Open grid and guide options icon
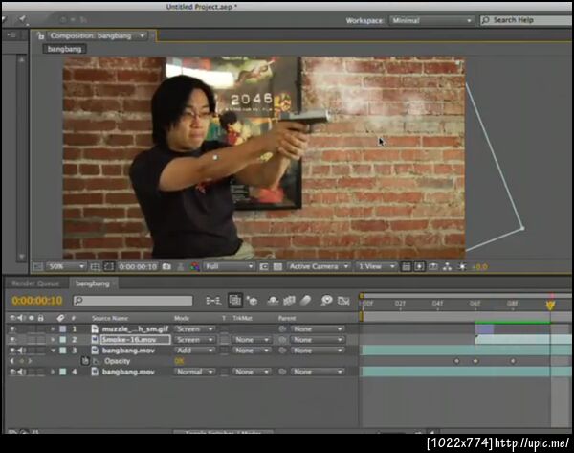Viewport: 574px width, 453px height. (x=95, y=267)
